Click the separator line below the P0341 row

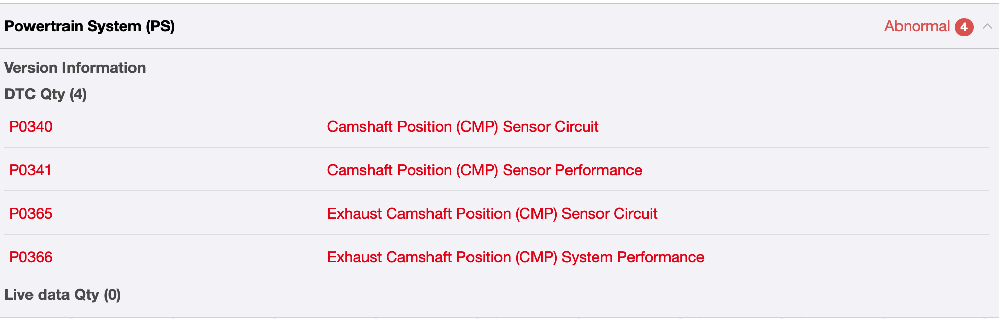pyautogui.click(x=496, y=191)
